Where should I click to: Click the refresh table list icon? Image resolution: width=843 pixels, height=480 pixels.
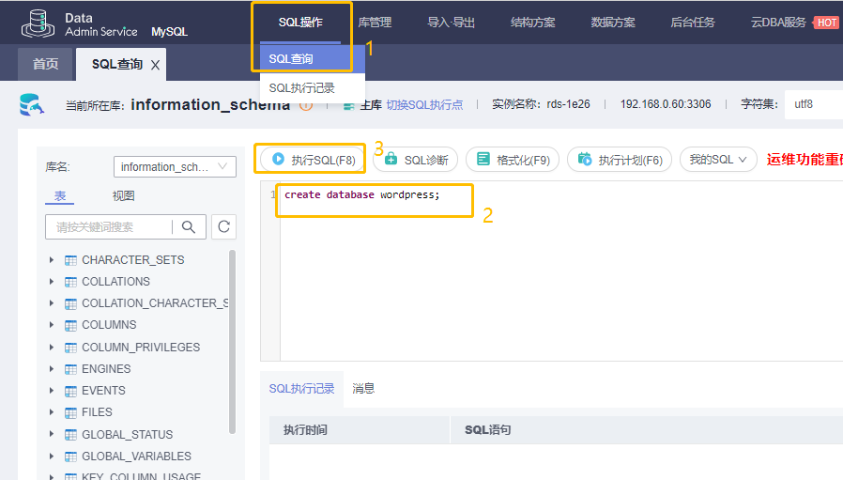coord(223,226)
